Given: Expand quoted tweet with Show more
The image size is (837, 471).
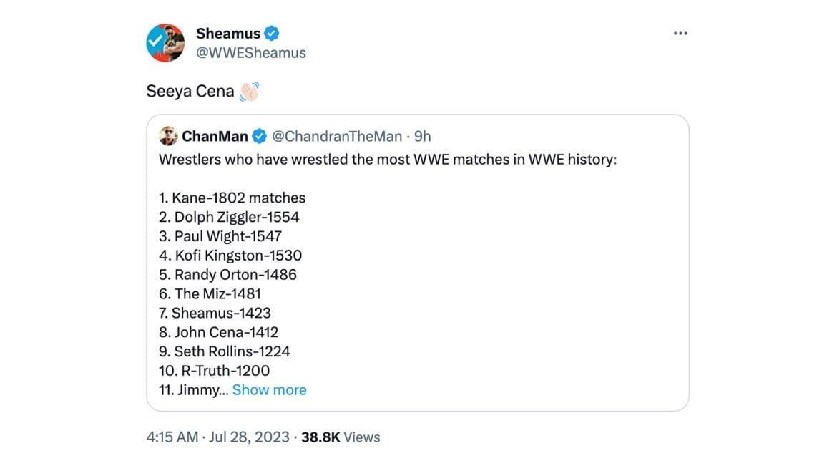Looking at the screenshot, I should (269, 390).
